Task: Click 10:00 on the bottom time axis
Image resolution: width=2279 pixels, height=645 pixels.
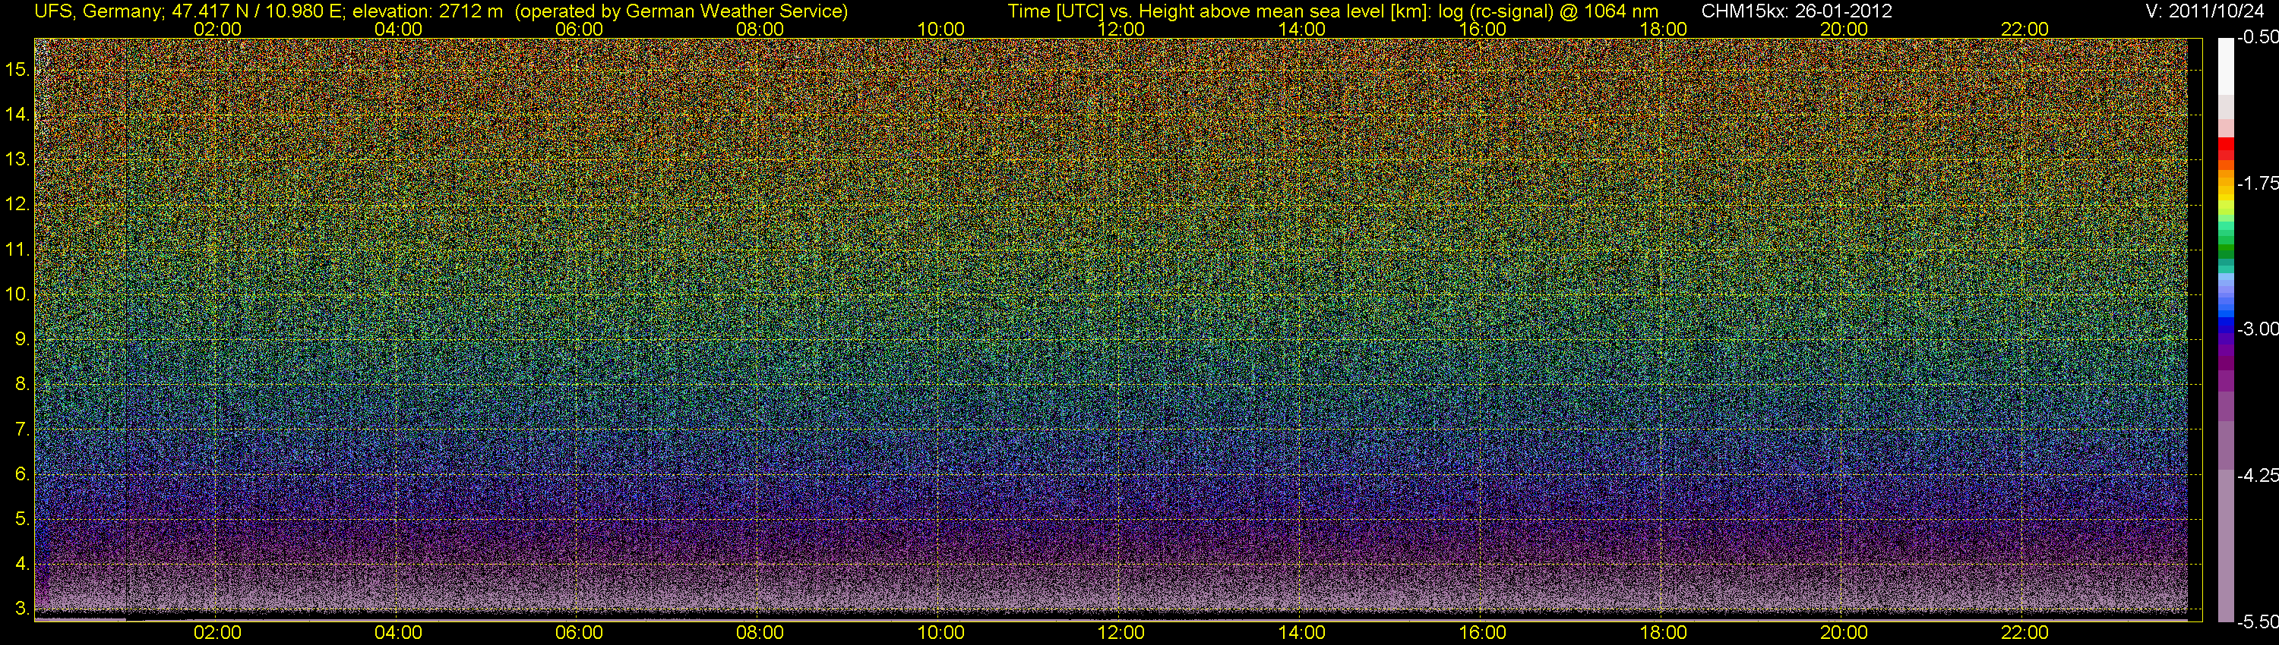Action: point(940,633)
